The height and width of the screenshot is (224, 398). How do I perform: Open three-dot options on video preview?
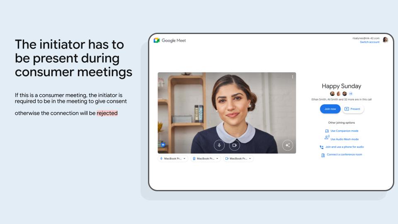(x=292, y=77)
